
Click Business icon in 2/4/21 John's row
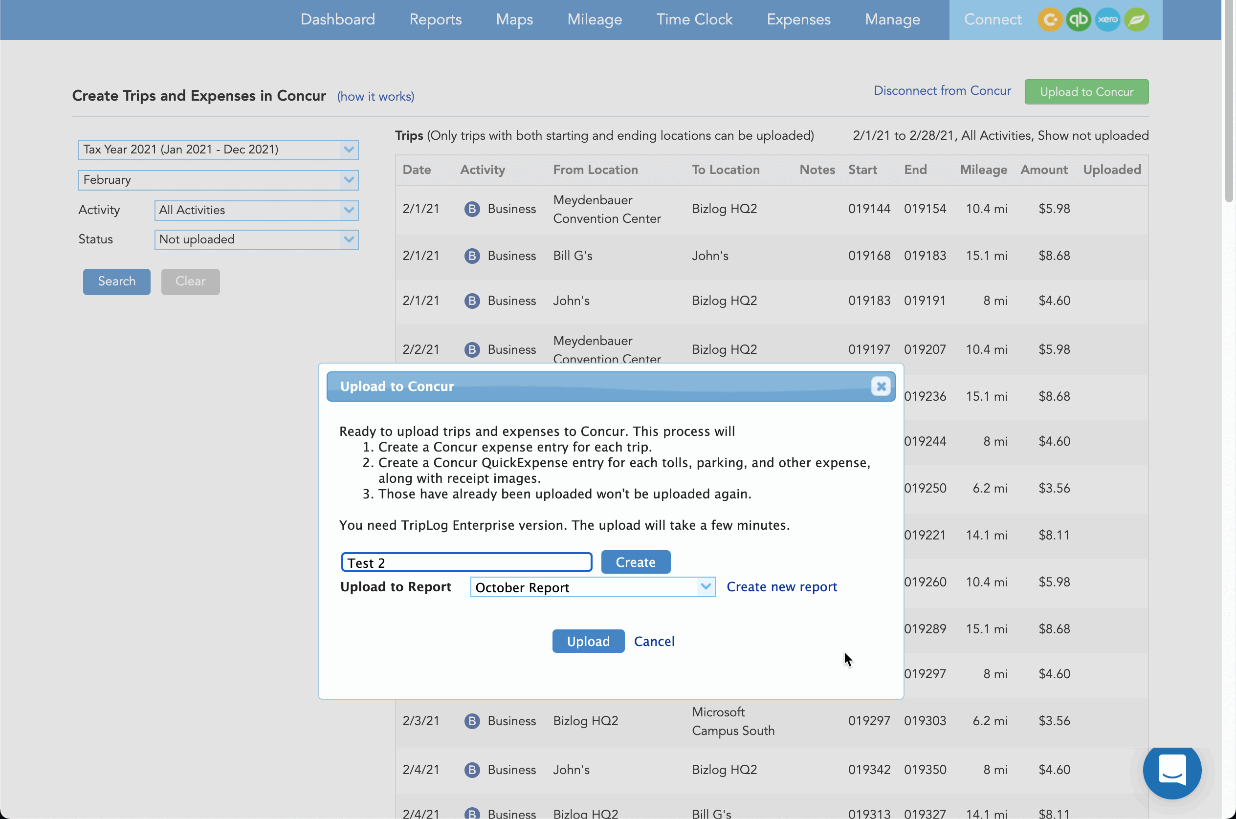point(472,770)
